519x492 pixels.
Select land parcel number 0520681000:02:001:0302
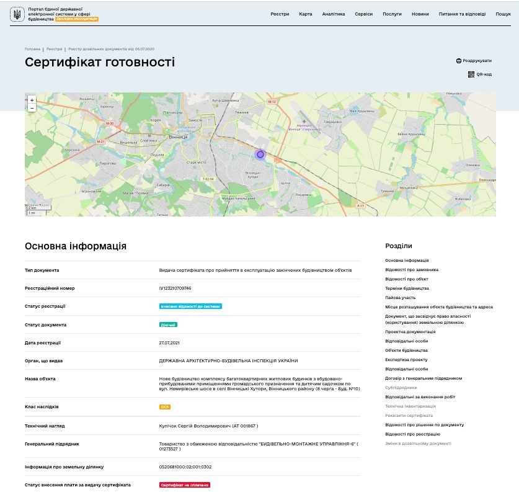[185, 467]
